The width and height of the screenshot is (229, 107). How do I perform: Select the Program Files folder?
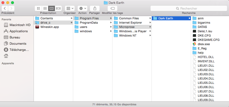click(93, 18)
